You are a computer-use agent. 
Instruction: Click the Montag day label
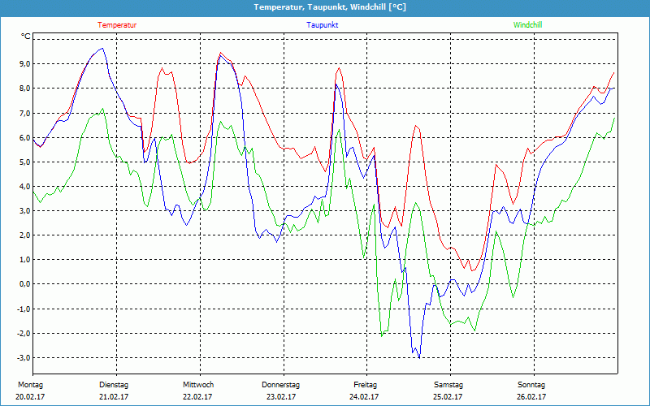tap(30, 385)
